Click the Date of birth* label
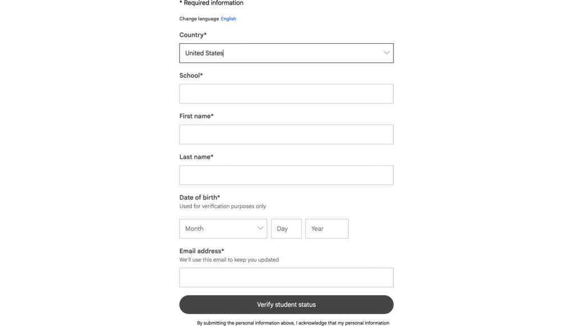The height and width of the screenshot is (326, 575). (199, 198)
